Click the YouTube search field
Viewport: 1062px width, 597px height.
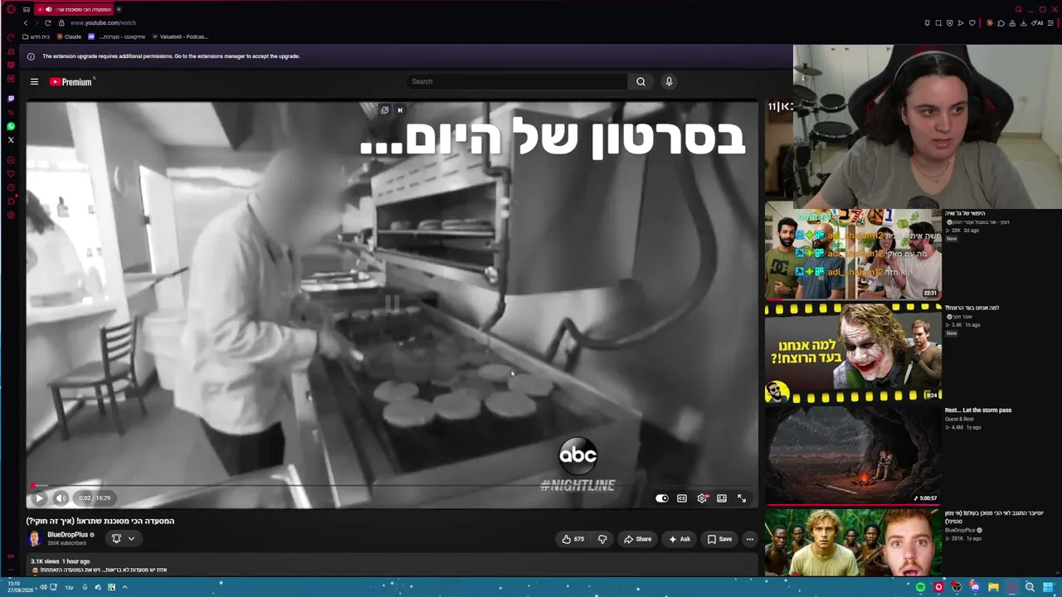coord(516,81)
